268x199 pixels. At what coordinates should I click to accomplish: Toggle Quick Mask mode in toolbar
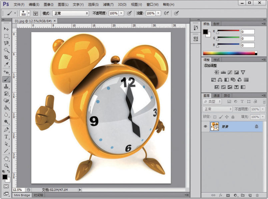point(6,186)
